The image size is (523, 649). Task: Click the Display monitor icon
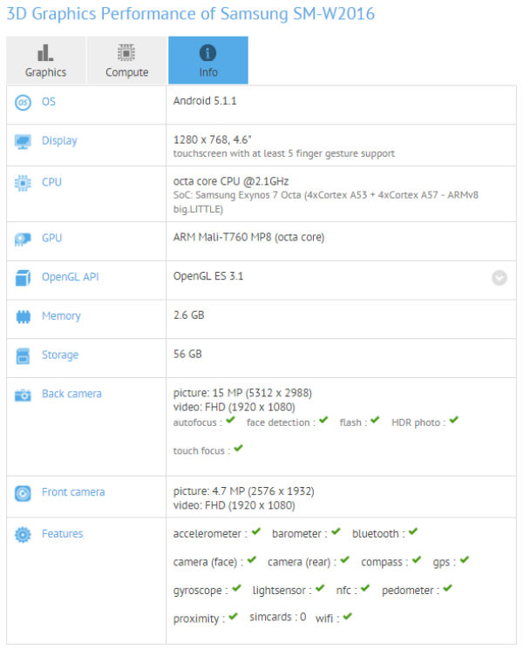point(23,141)
